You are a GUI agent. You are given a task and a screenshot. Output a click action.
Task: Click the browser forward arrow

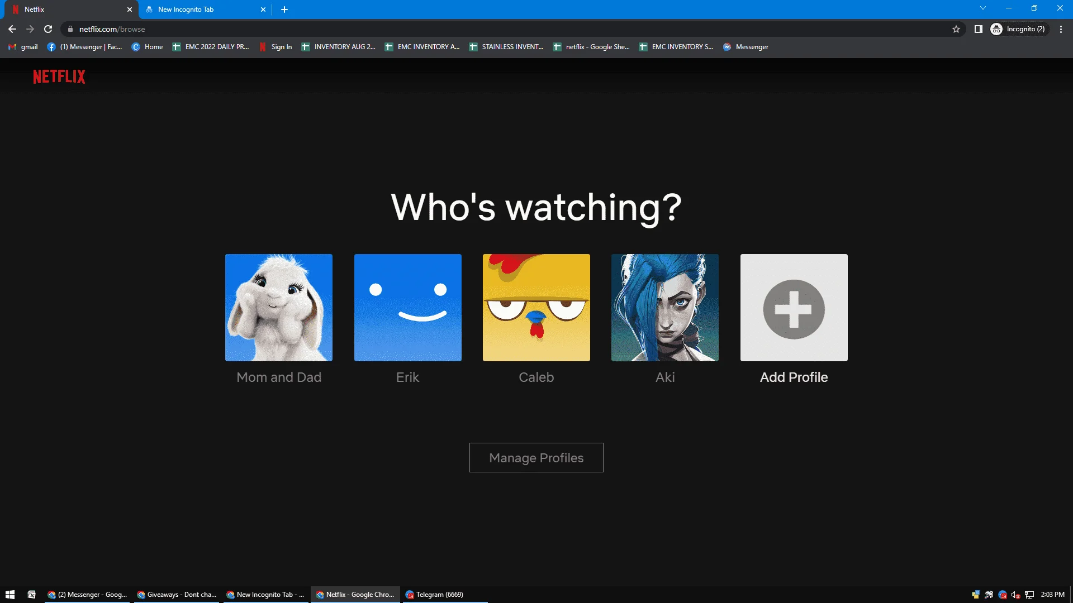click(x=30, y=29)
